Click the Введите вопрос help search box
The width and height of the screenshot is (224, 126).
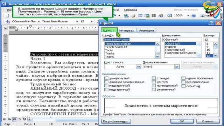pyautogui.click(x=186, y=10)
